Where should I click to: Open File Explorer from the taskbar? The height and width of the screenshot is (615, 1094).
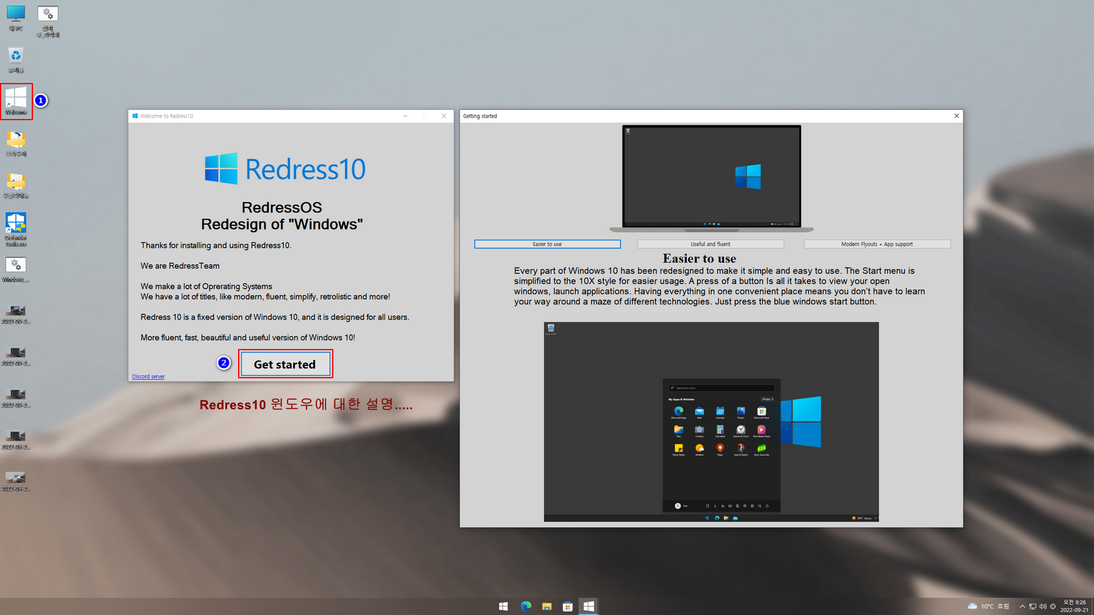click(x=546, y=606)
